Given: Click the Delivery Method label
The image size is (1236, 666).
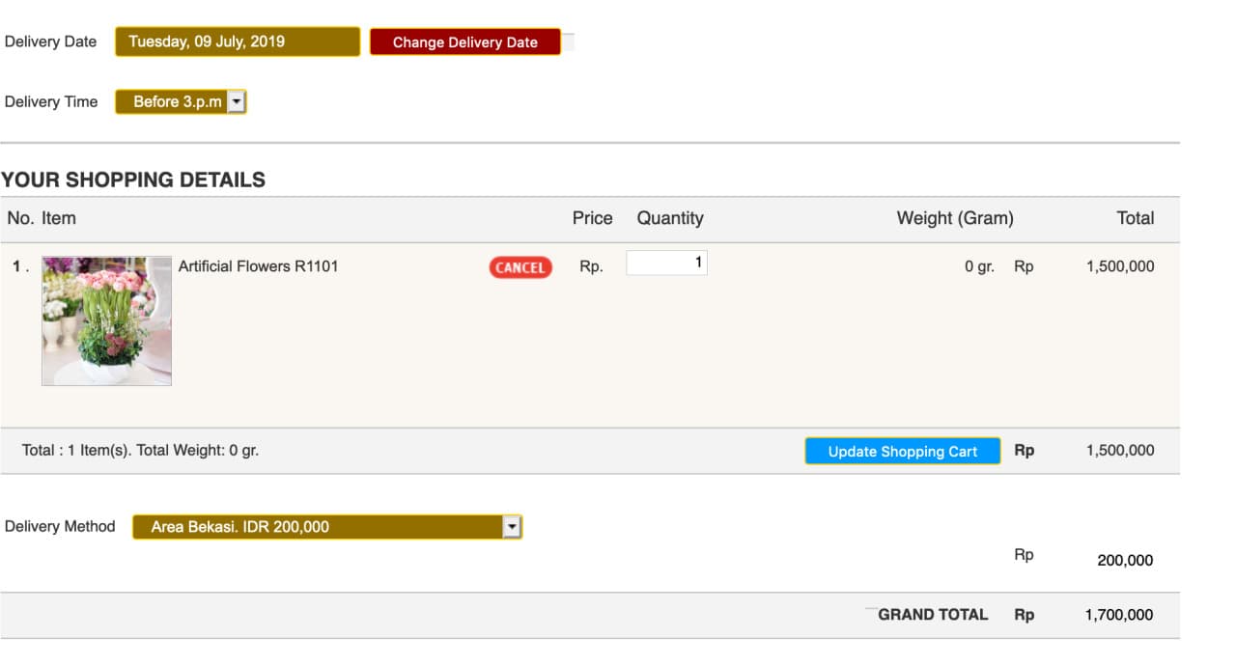Looking at the screenshot, I should [x=60, y=526].
